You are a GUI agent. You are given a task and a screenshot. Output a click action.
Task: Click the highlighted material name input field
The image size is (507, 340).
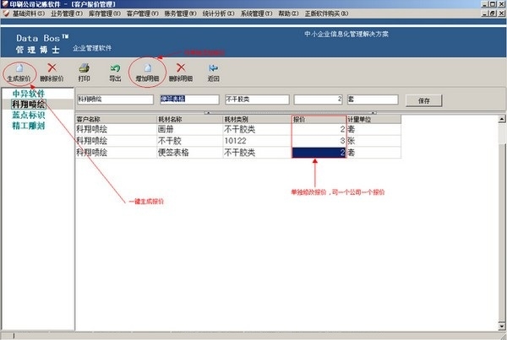click(189, 99)
